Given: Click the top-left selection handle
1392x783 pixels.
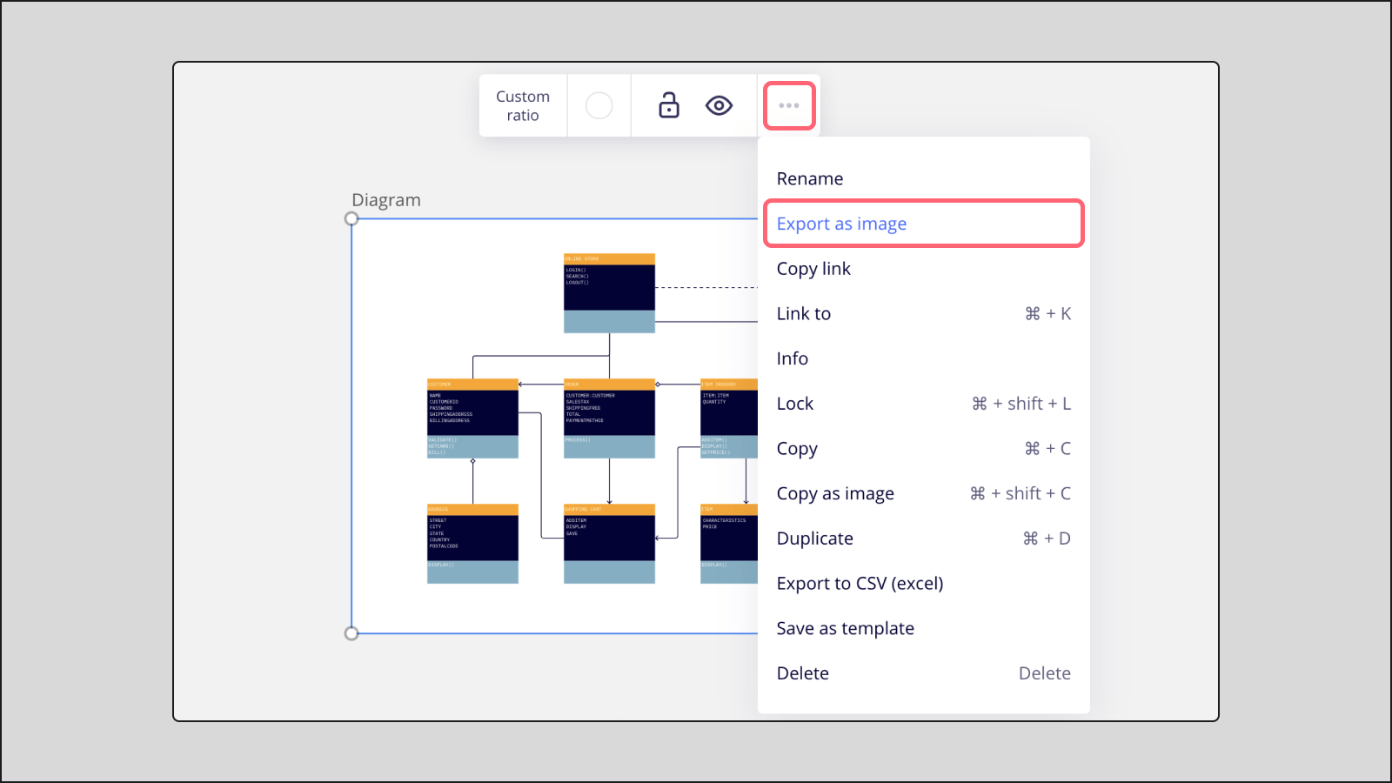Looking at the screenshot, I should [351, 218].
